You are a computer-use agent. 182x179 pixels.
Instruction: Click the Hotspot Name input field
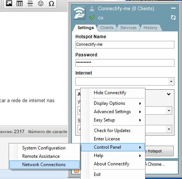coord(125,45)
